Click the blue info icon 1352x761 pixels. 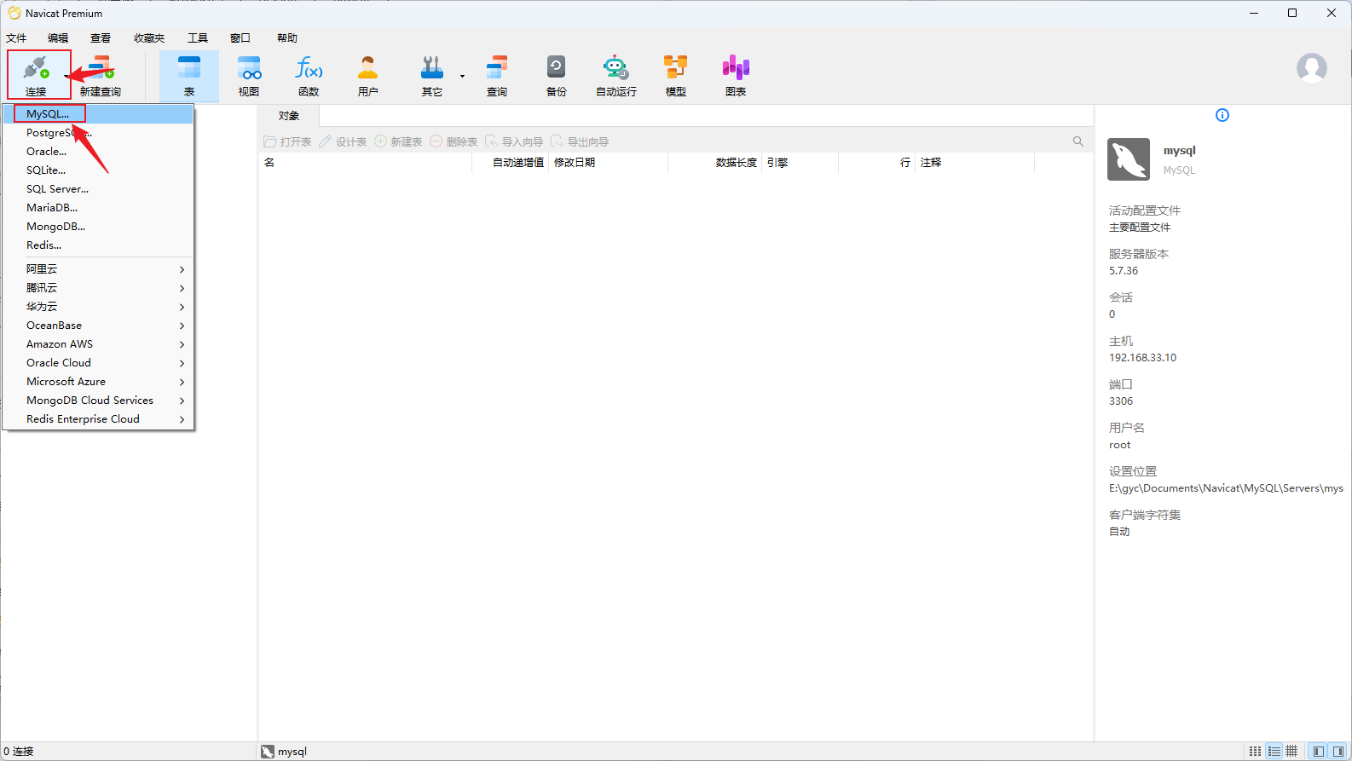(x=1222, y=115)
